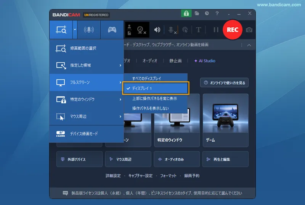The width and height of the screenshot is (305, 205).
Task: Click waveform icon on オーディオのみ
Action: click(160, 159)
